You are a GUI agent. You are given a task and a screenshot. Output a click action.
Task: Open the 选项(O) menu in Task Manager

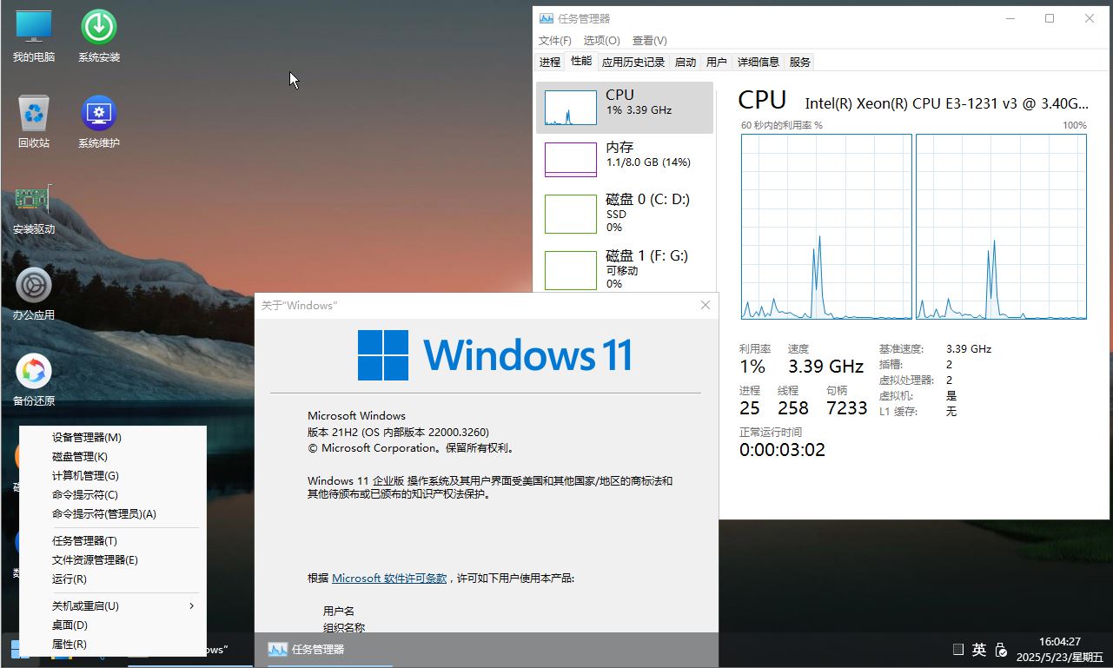point(601,40)
